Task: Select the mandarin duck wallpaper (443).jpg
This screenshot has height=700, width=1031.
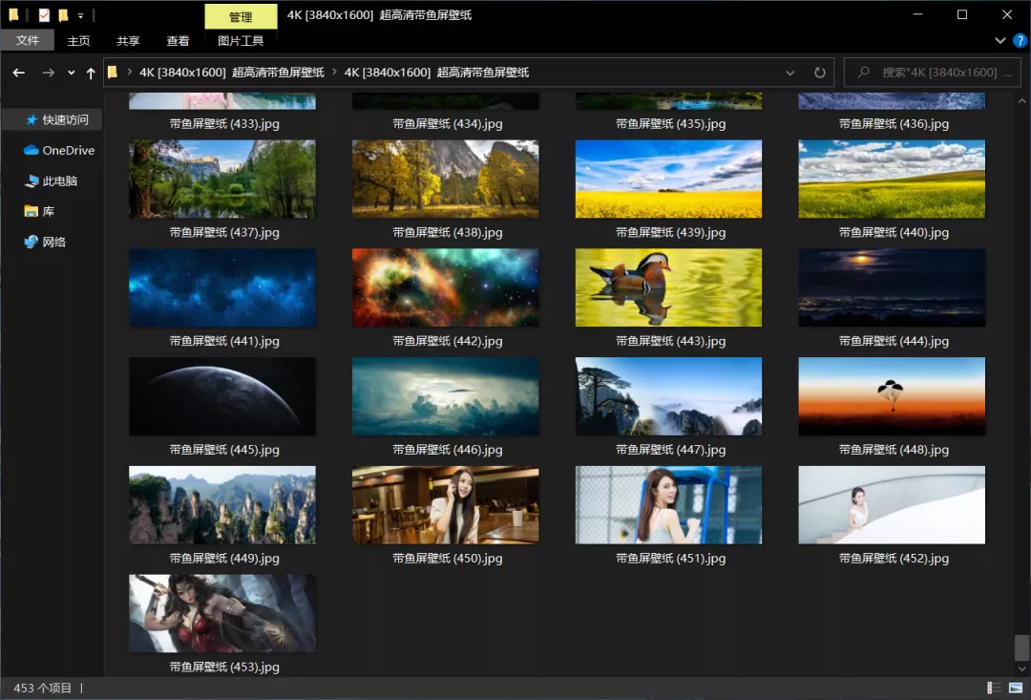Action: (x=668, y=288)
